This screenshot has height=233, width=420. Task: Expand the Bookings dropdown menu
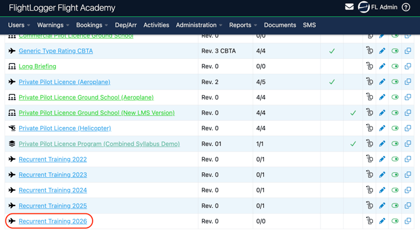click(x=92, y=25)
